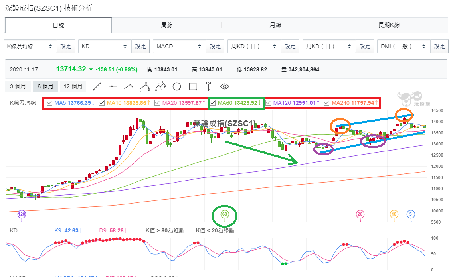Select the rectangle drawing tool
This screenshot has height=277, width=451.
[193, 86]
